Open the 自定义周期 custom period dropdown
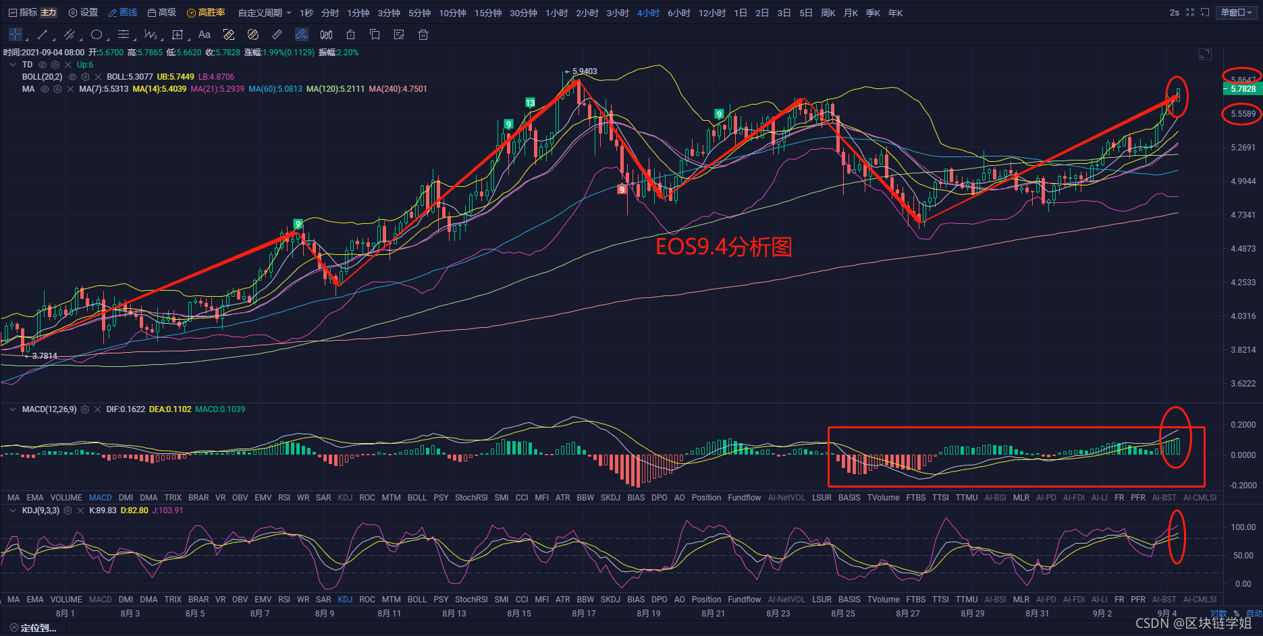 tap(265, 13)
